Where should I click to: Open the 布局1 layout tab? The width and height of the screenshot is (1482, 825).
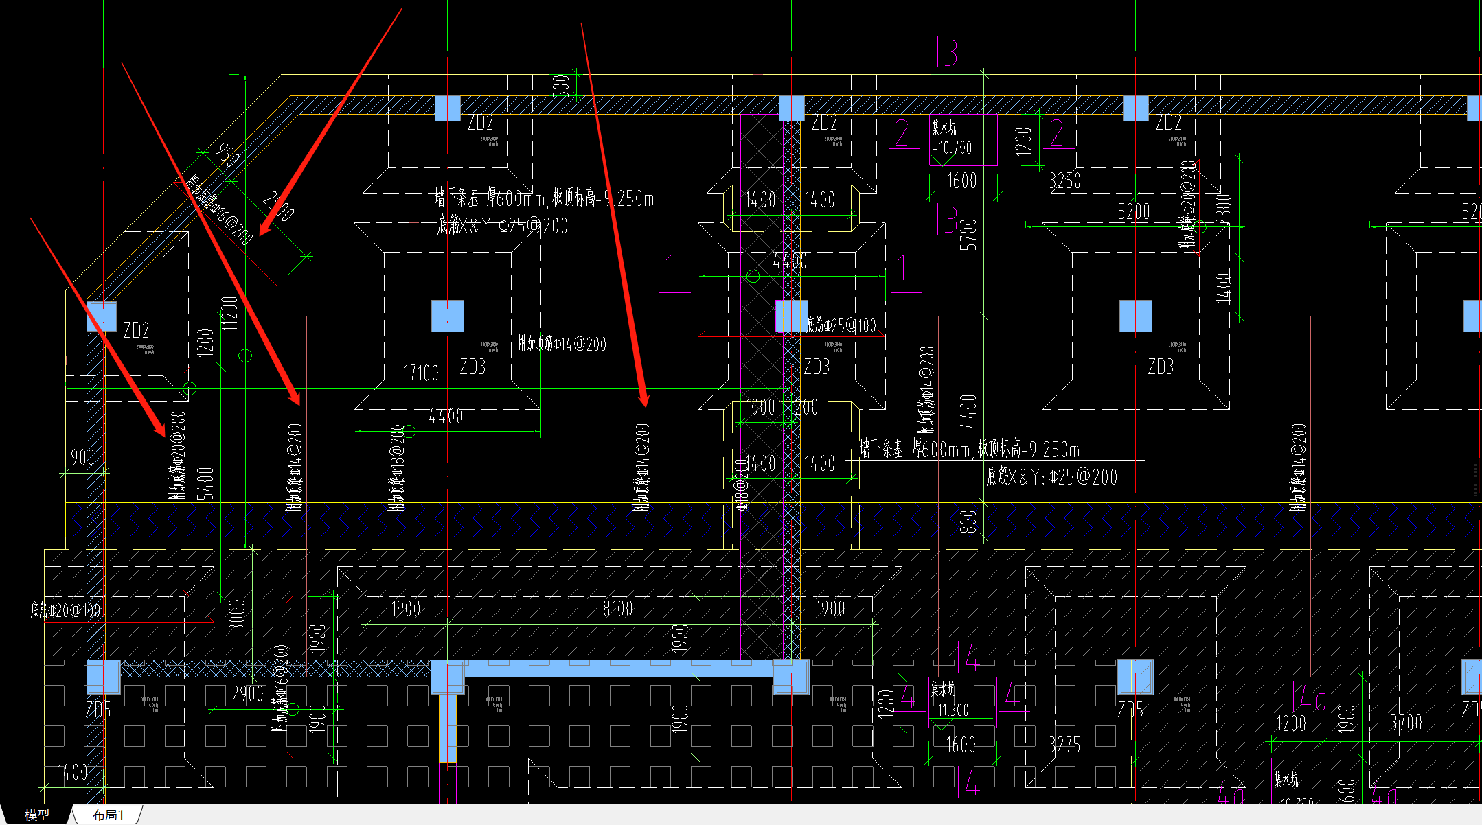point(109,815)
